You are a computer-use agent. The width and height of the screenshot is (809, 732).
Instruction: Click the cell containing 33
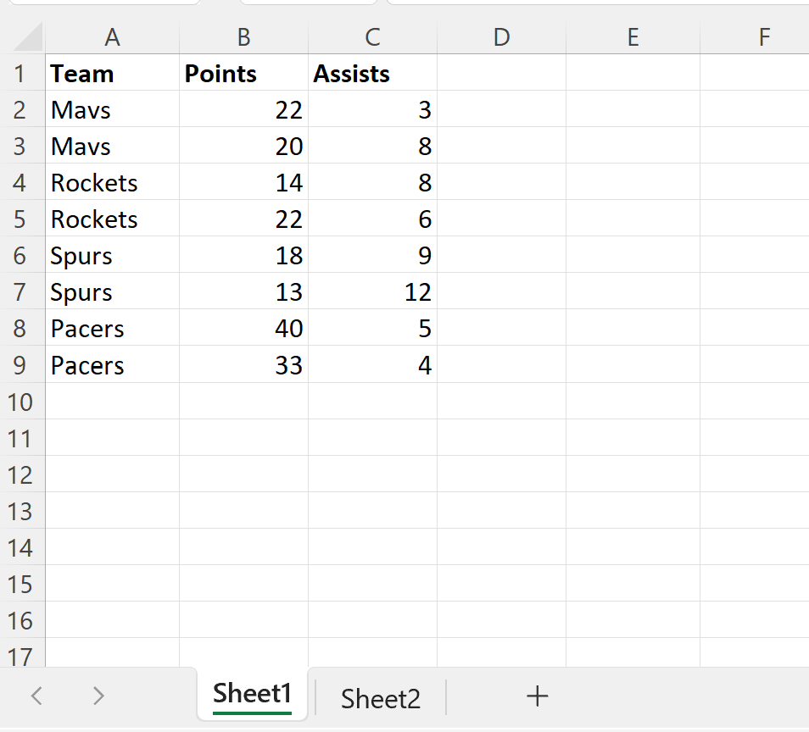click(x=243, y=364)
